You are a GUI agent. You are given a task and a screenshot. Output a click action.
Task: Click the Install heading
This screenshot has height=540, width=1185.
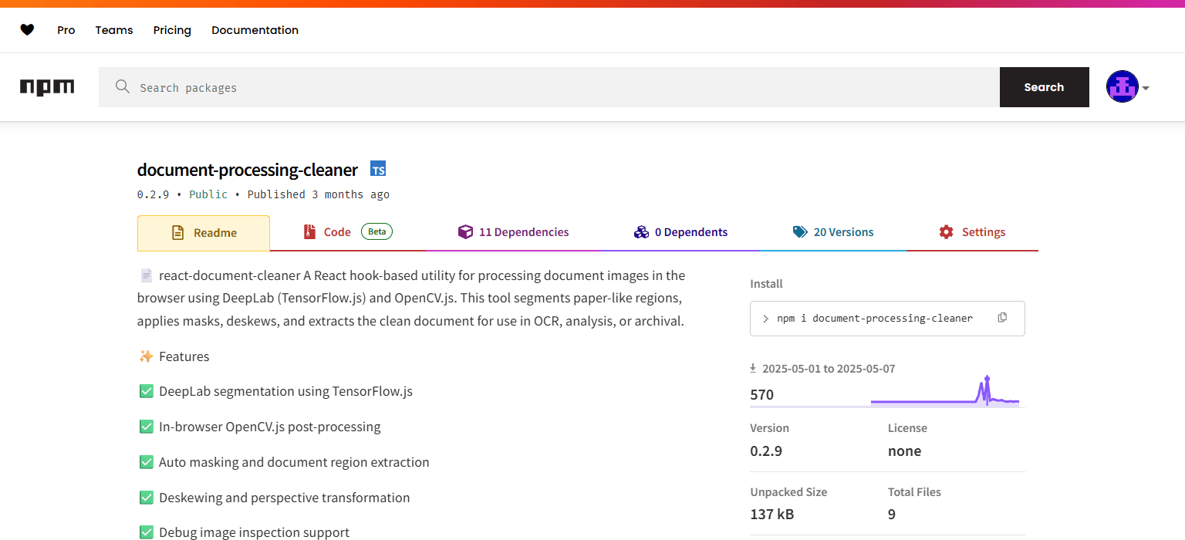[766, 284]
